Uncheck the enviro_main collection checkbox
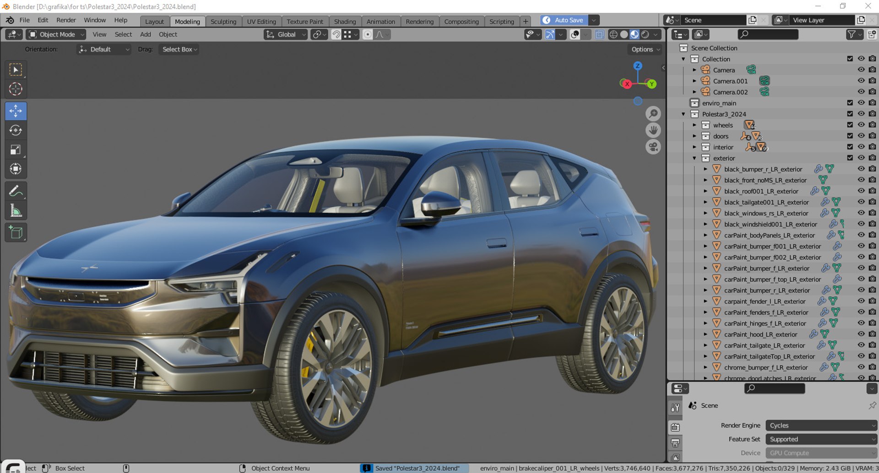 click(850, 103)
